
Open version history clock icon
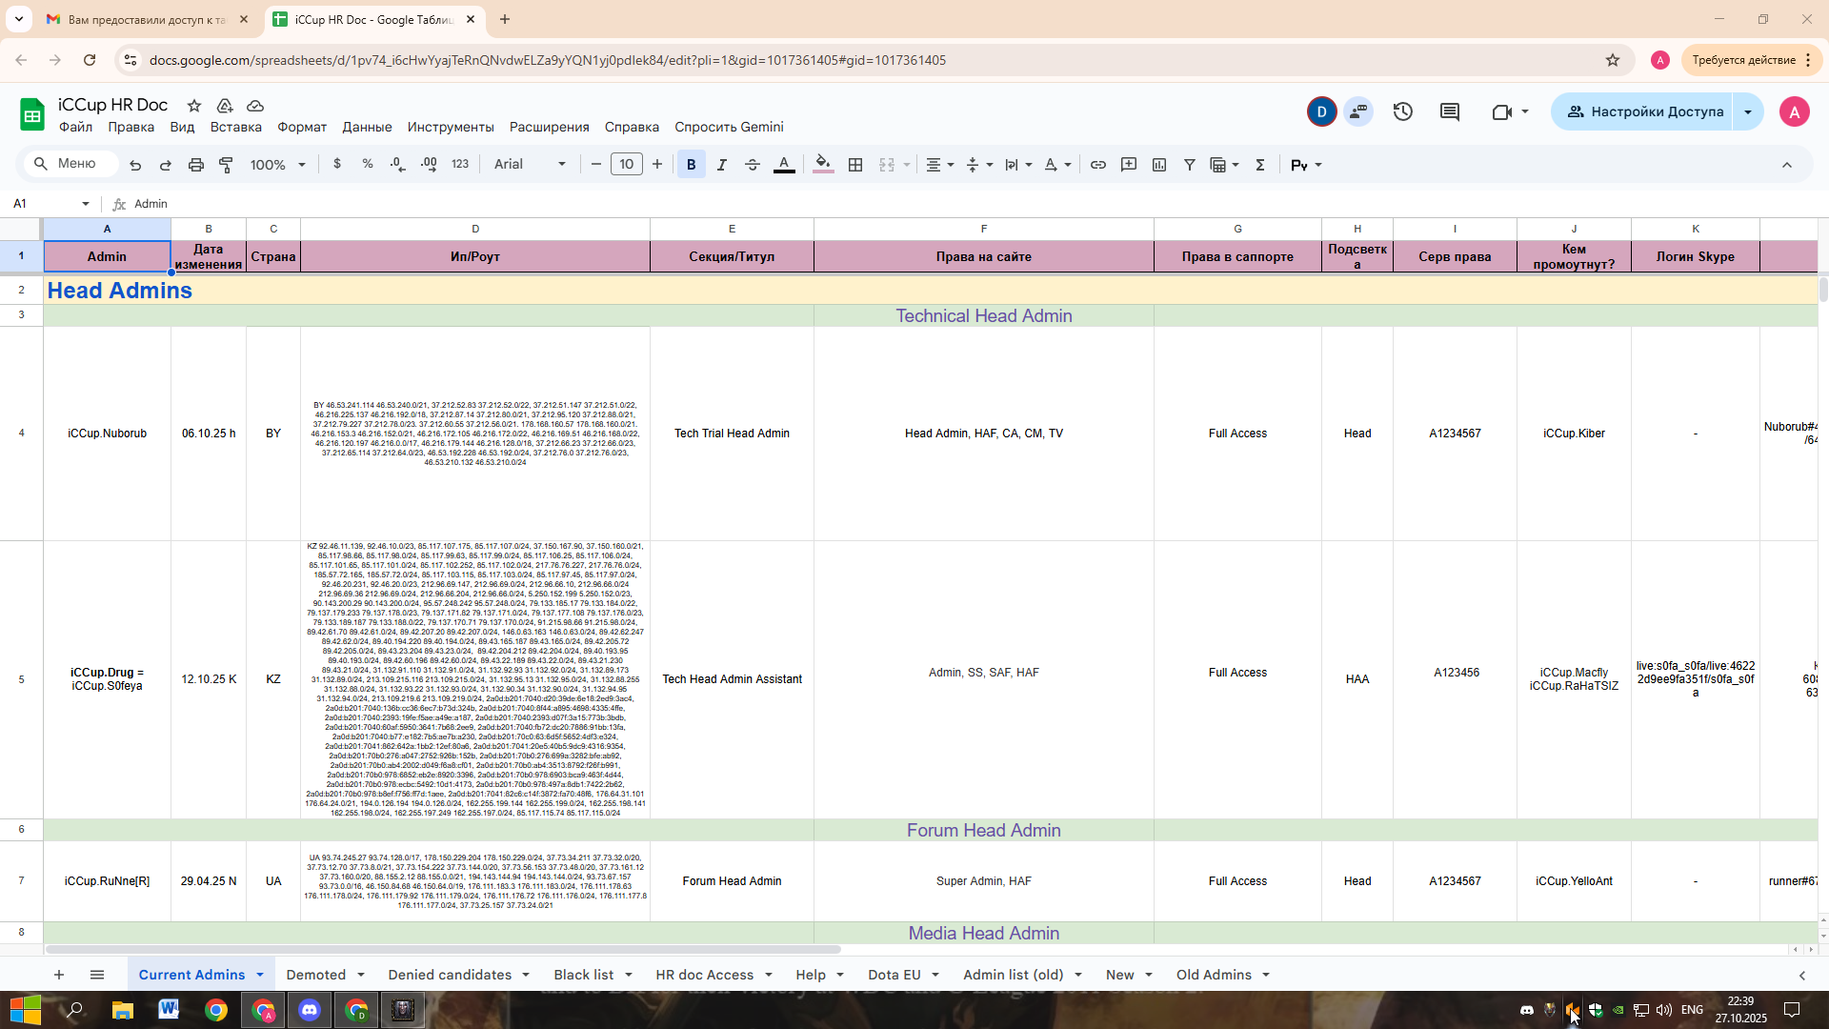pos(1402,111)
